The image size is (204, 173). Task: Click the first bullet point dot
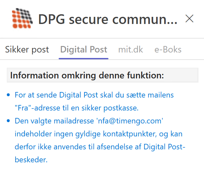click(8, 95)
